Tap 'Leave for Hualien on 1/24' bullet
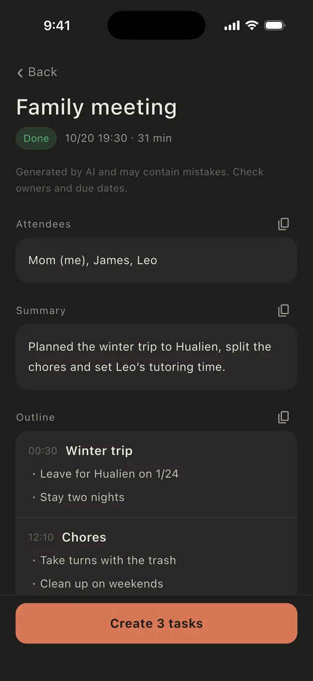Image resolution: width=313 pixels, height=681 pixels. [x=109, y=474]
